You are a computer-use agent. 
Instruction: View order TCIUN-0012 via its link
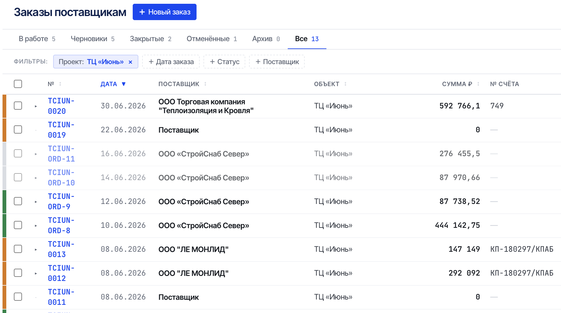pos(61,273)
